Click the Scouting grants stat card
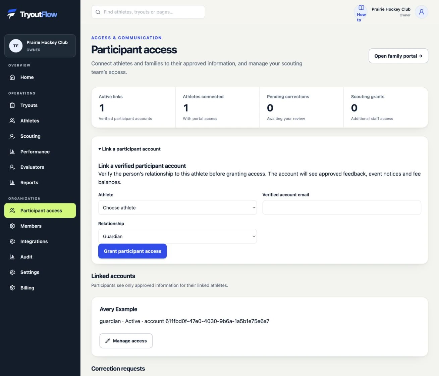 point(386,107)
